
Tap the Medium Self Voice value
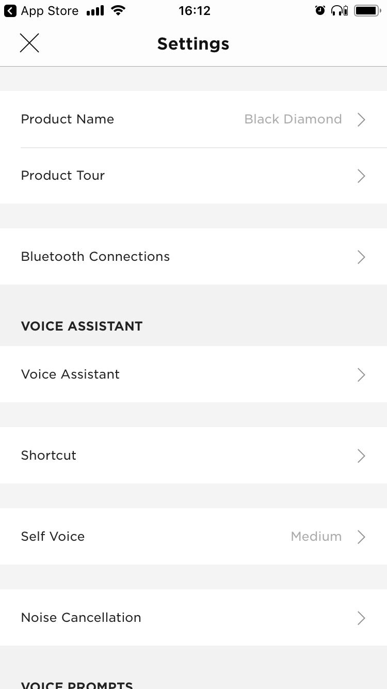316,537
